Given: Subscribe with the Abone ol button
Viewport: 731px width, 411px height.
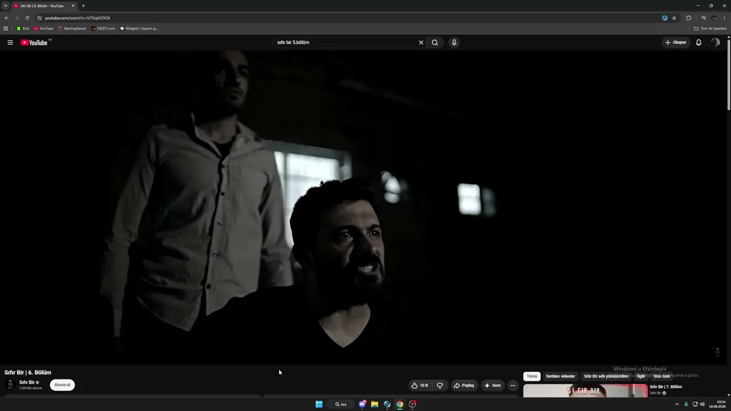Looking at the screenshot, I should pos(62,385).
